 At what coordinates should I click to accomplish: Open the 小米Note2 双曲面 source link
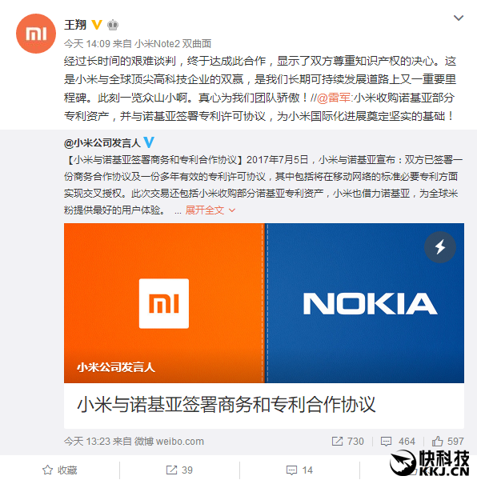(173, 44)
